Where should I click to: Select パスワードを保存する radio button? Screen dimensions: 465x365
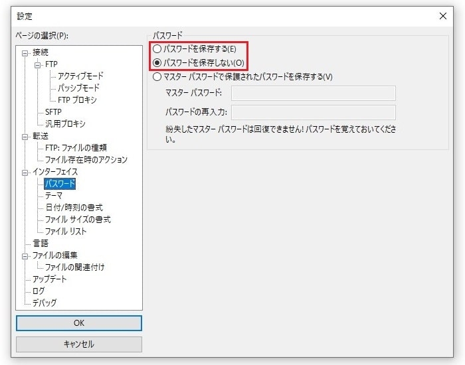[157, 49]
